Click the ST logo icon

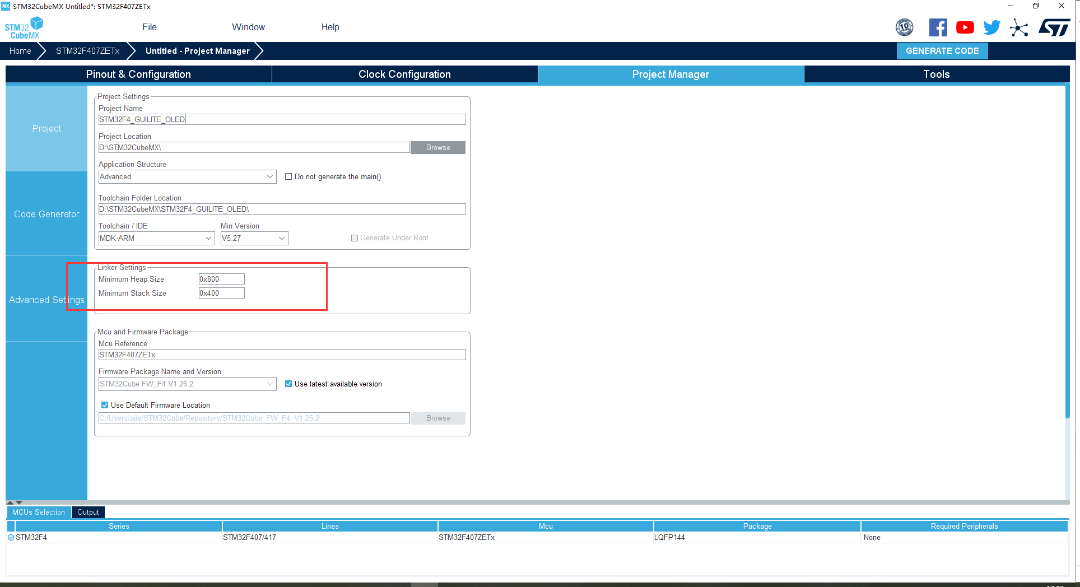pyautogui.click(x=1054, y=27)
